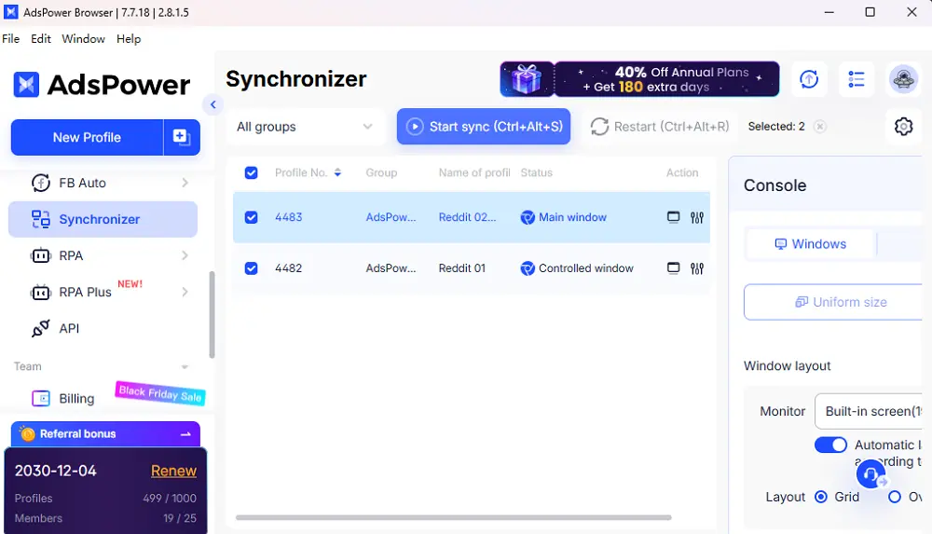Switch to the Windows console tab
This screenshot has height=534, width=932.
click(811, 244)
